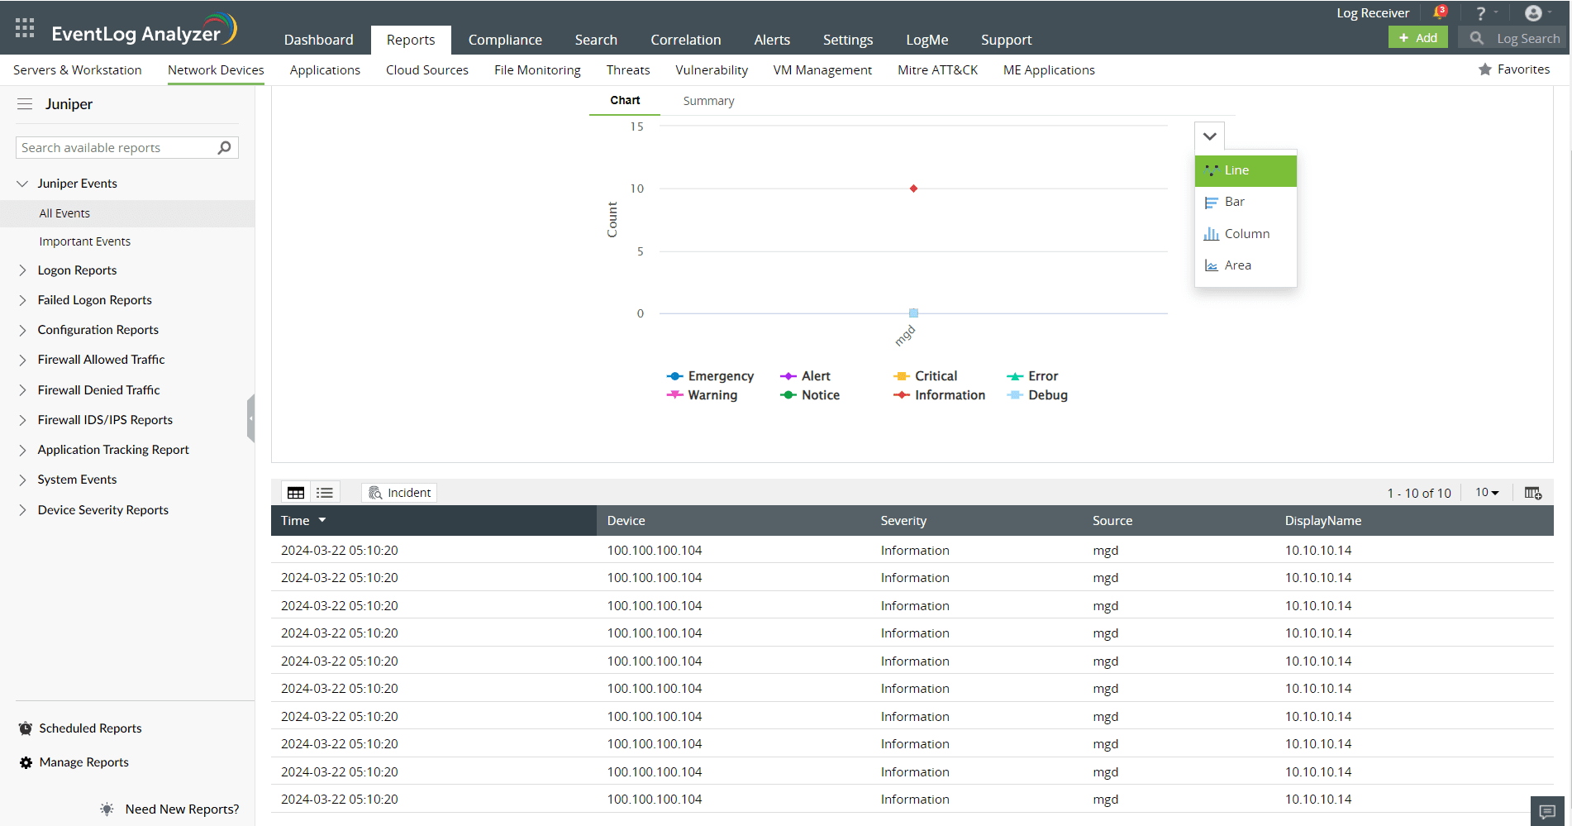Viewport: 1572px width, 826px height.
Task: Expand Firewall Denied Traffic group
Action: 22,390
